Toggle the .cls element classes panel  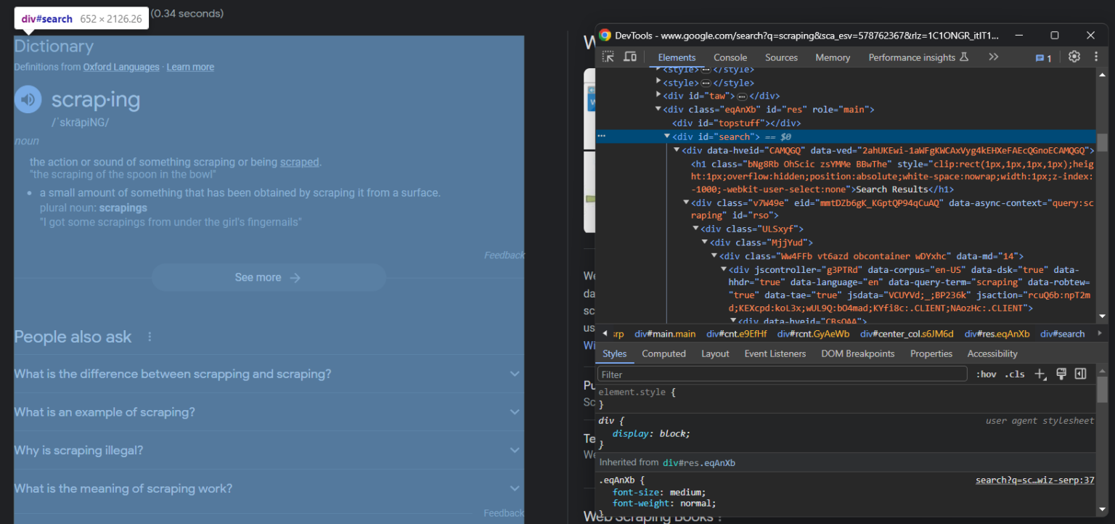(1014, 374)
